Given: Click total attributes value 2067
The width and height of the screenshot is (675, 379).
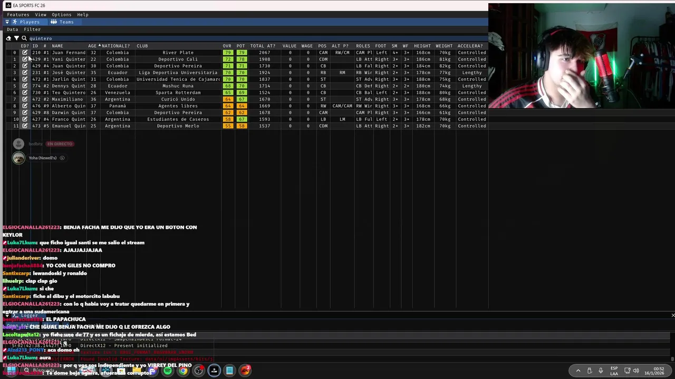Looking at the screenshot, I should coord(264,53).
